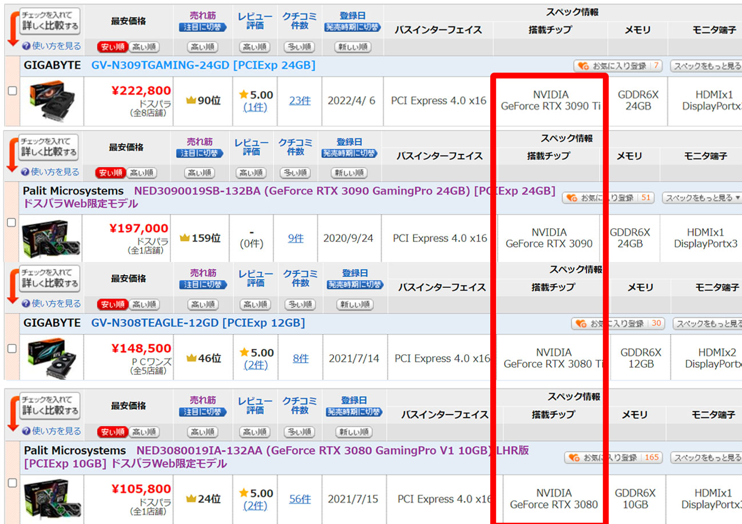
Task: Click 詳しく比較する above the GV-N308TEAGLE-12GD row
Action: (x=50, y=278)
